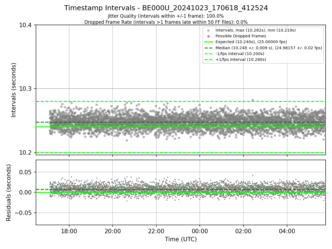Click the red dot marker in the legend

point(209,36)
